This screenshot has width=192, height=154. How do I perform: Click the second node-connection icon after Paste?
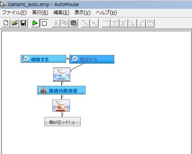tap(94, 23)
